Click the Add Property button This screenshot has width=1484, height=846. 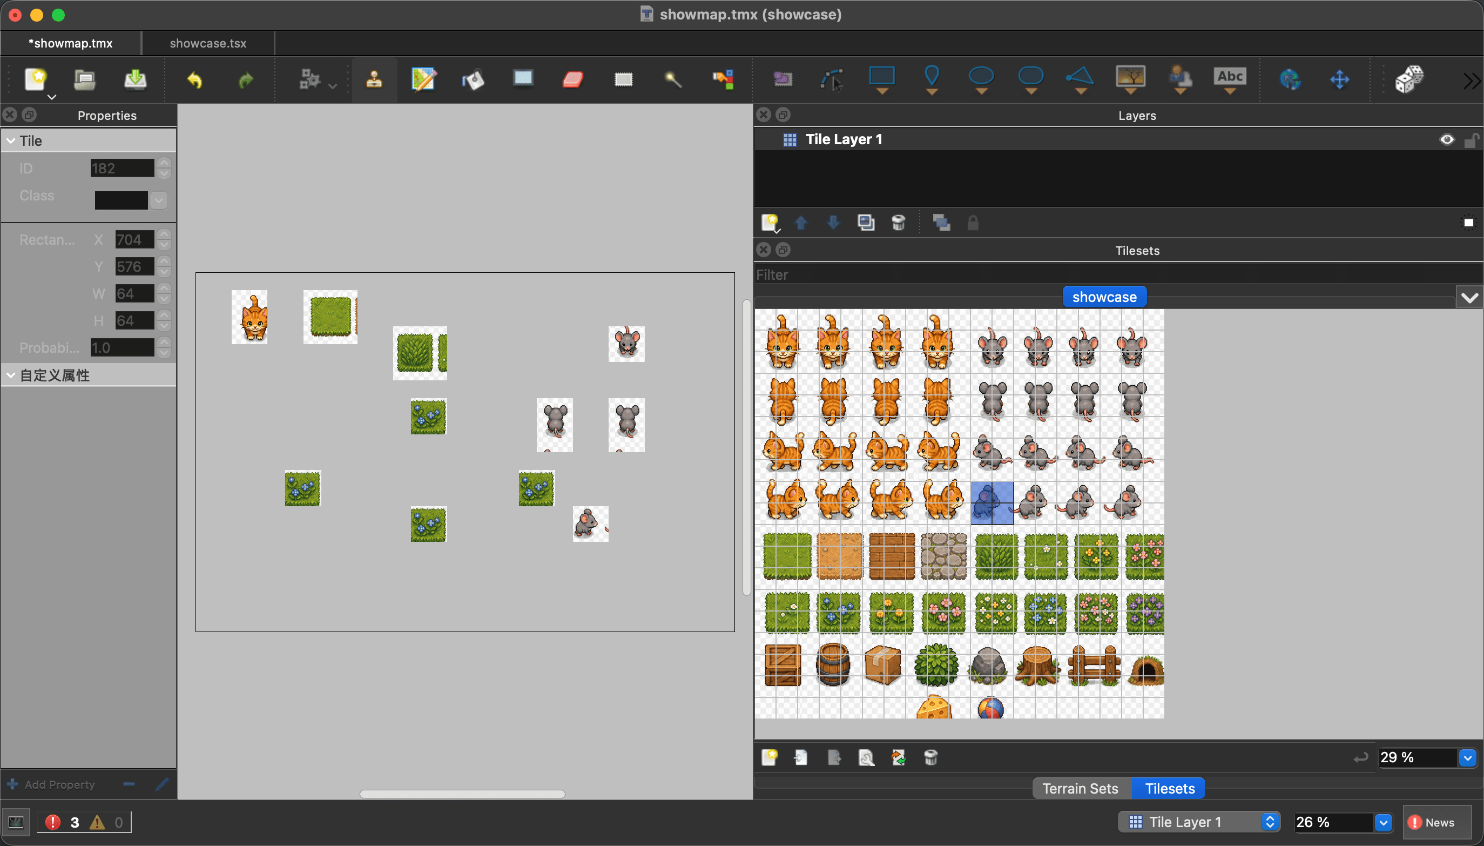click(51, 784)
